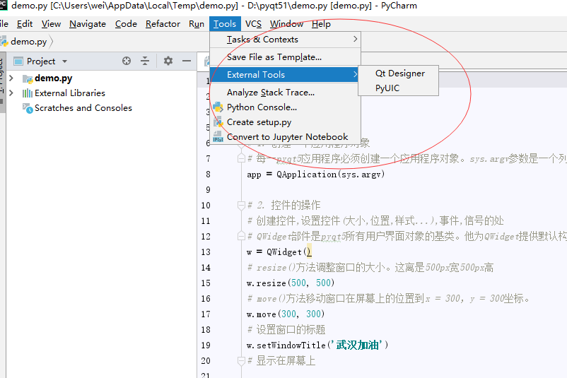Screen dimensions: 567x378
Task: Open the Help menu
Action: (321, 24)
